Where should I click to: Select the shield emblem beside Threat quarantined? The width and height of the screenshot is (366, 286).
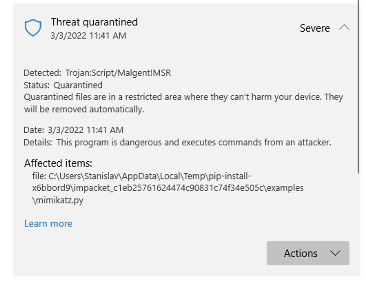32,28
